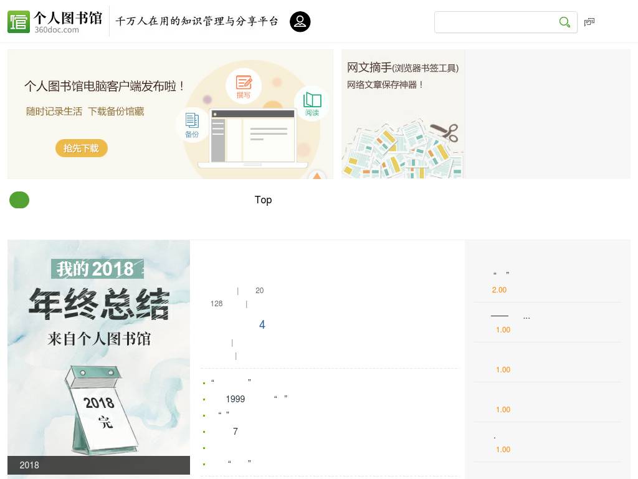Click the 个人图书馆 site title text
The height and width of the screenshot is (479, 638).
coord(68,18)
